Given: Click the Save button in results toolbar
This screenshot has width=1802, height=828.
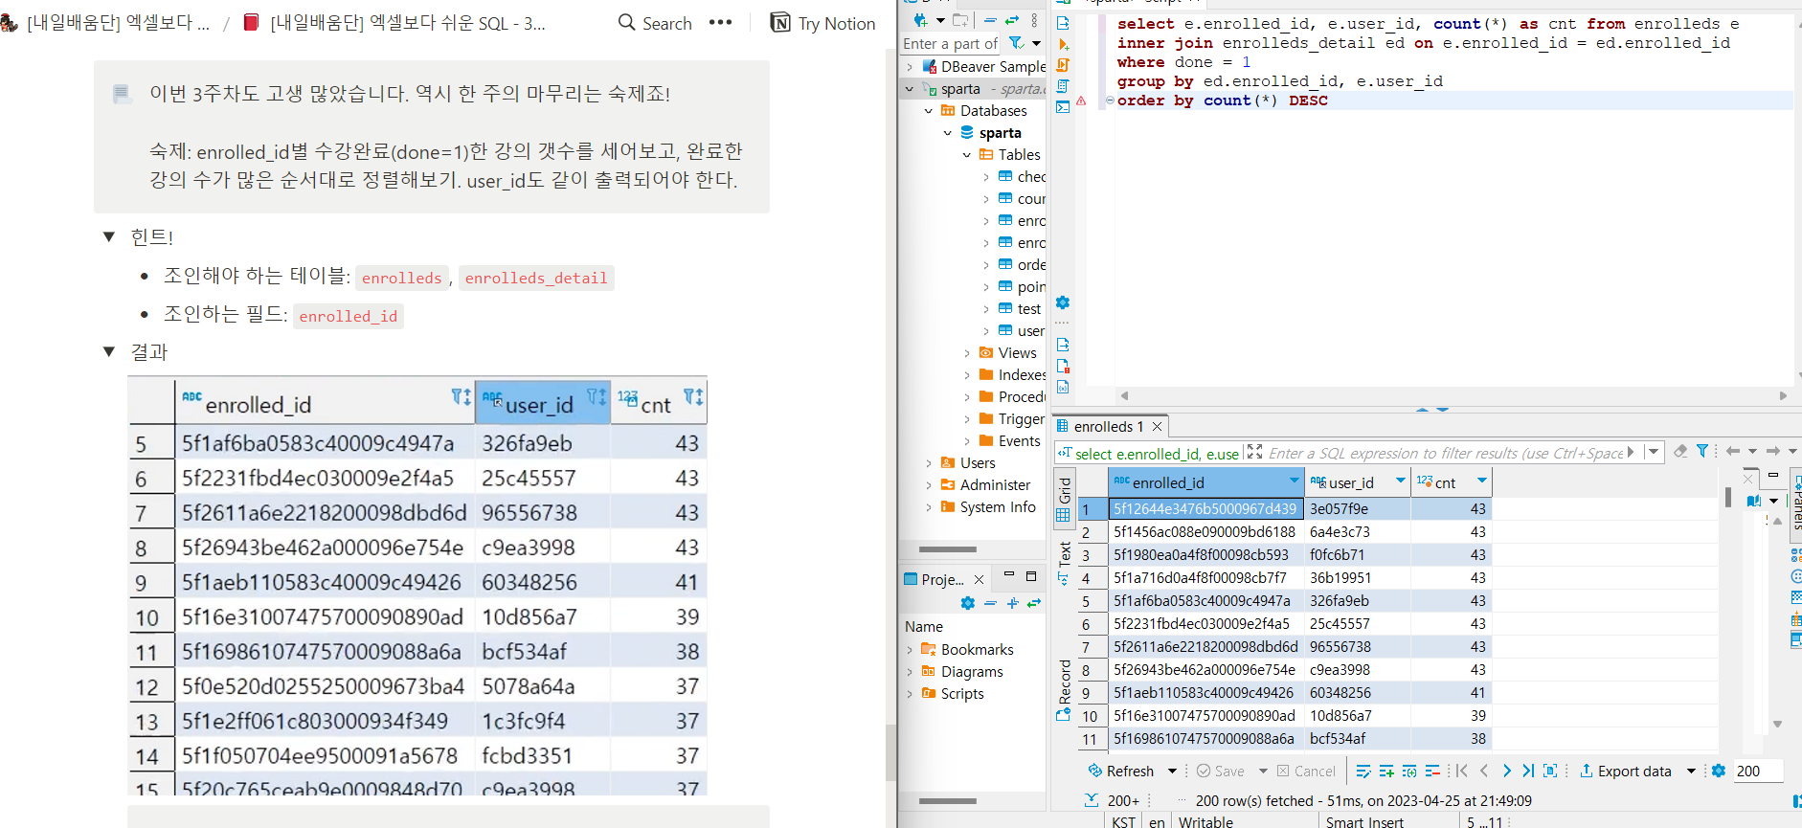Looking at the screenshot, I should (1221, 771).
